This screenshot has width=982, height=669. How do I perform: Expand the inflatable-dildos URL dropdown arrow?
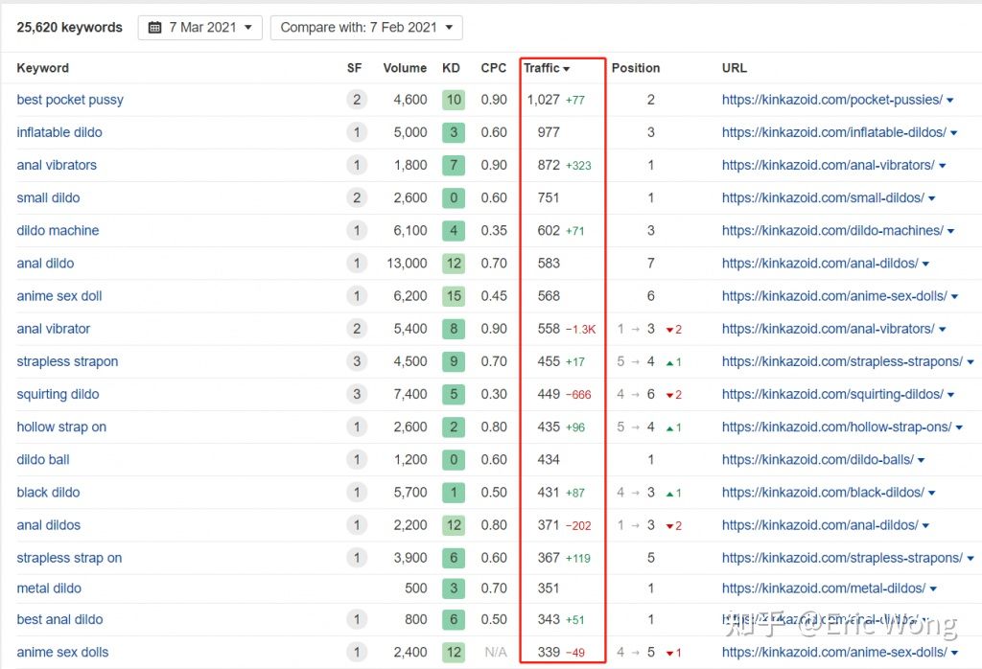(x=954, y=132)
